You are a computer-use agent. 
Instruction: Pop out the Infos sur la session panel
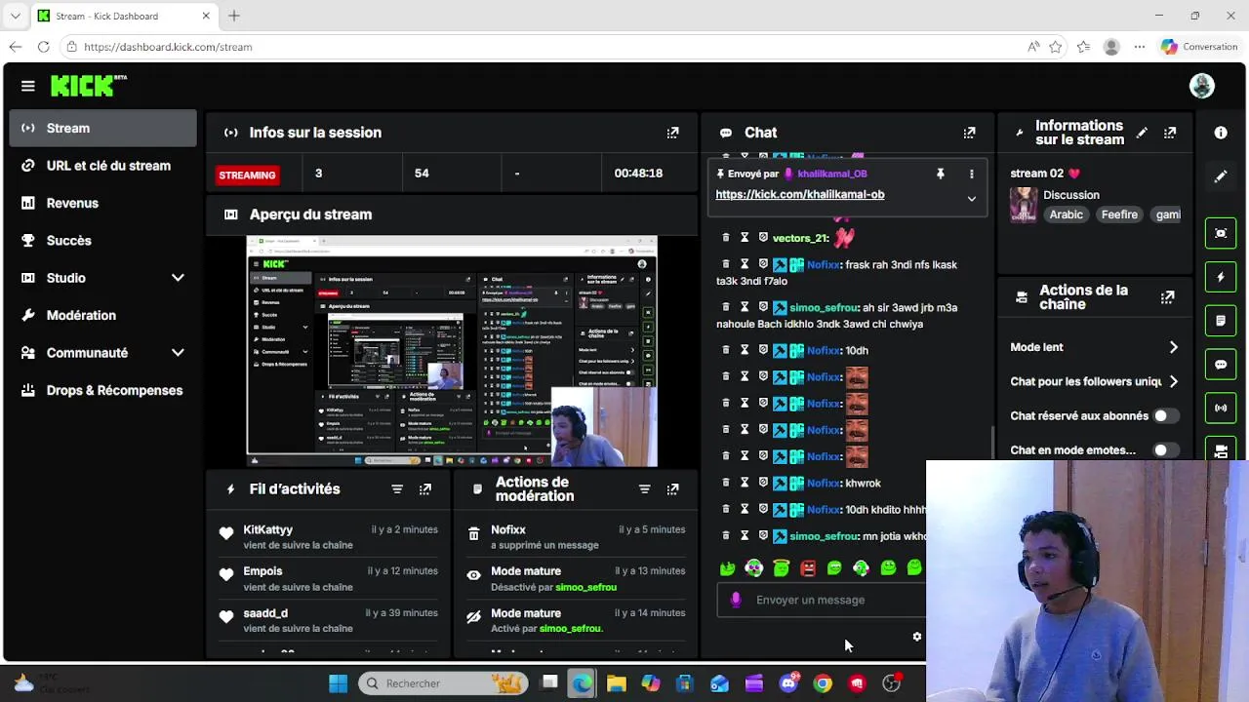click(672, 133)
